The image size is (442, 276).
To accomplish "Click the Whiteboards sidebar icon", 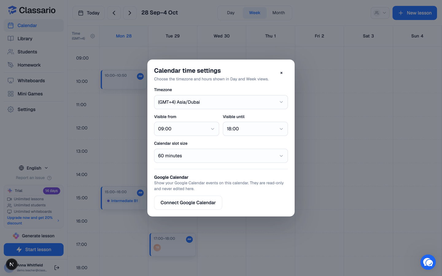I will tap(11, 81).
